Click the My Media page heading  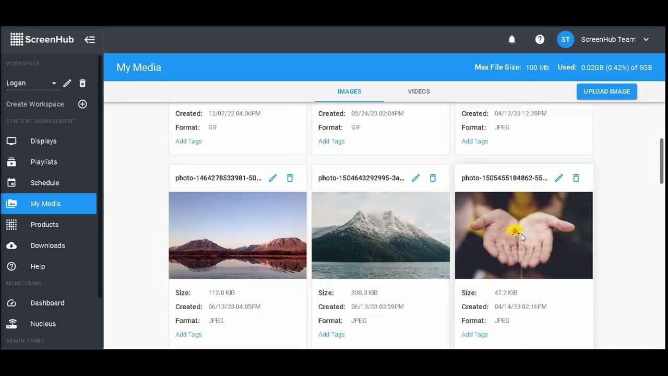tap(139, 67)
